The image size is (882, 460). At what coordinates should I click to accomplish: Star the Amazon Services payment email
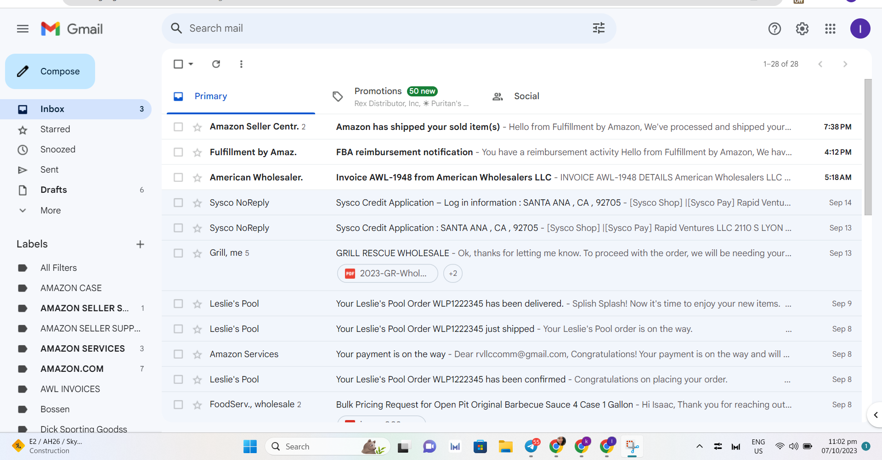pos(198,354)
